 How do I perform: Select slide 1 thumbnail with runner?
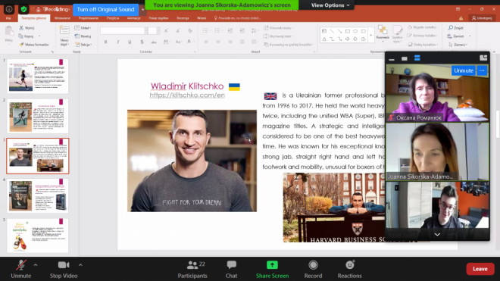coord(38,76)
